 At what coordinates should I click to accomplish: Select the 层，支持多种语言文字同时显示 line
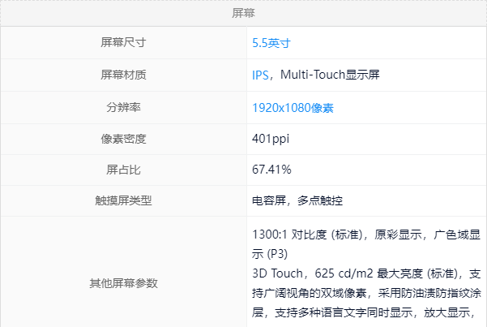point(363,312)
